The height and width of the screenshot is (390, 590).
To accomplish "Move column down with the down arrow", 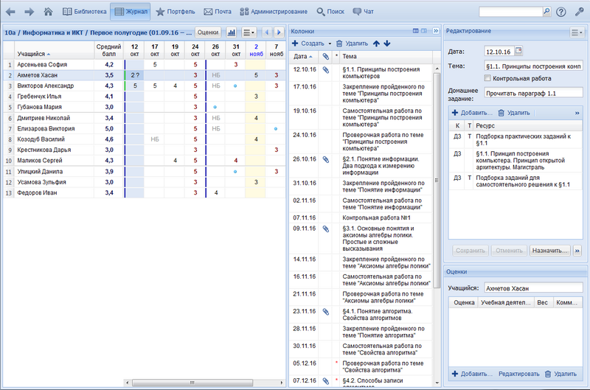I will [386, 44].
